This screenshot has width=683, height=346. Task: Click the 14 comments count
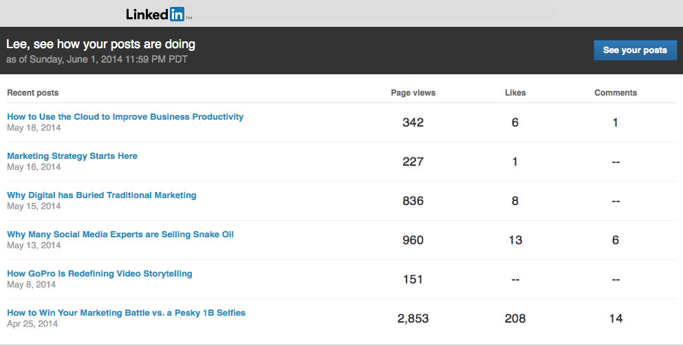(x=616, y=318)
